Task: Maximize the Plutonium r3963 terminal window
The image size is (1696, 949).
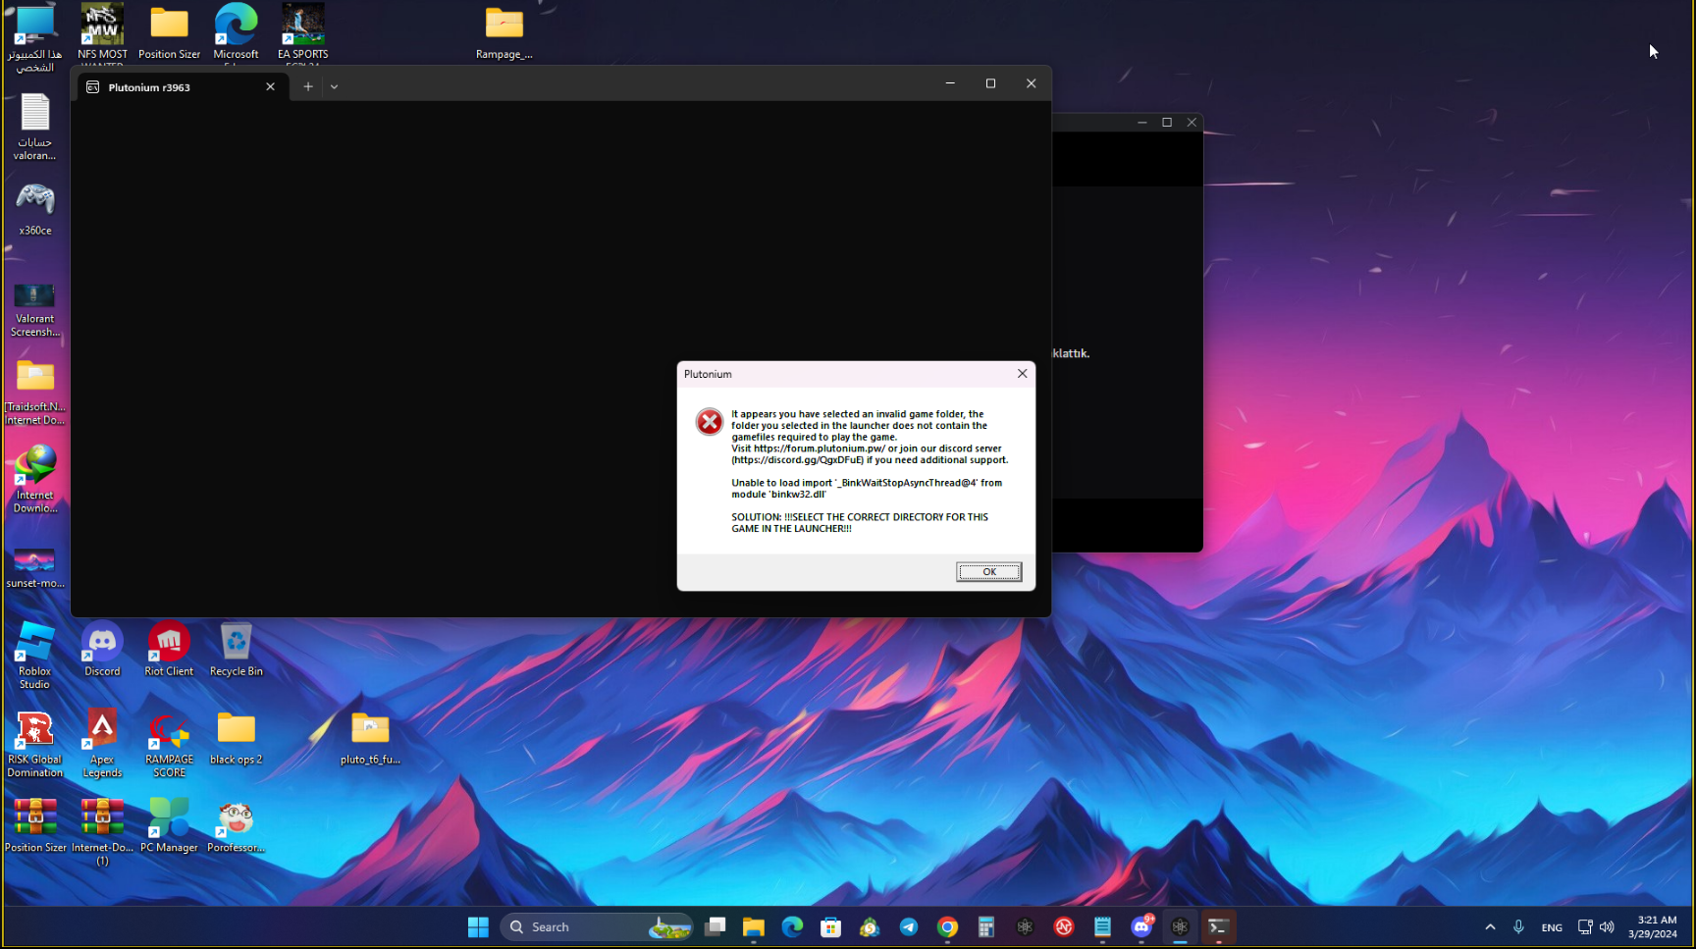Action: tap(990, 83)
